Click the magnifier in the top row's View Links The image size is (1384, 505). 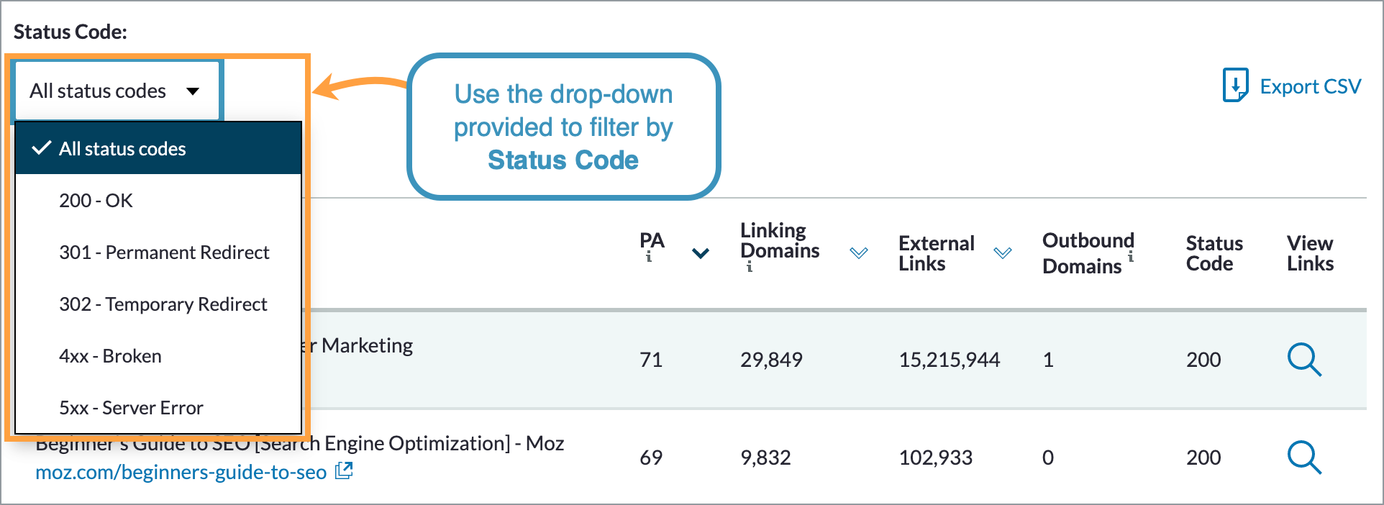click(1305, 360)
